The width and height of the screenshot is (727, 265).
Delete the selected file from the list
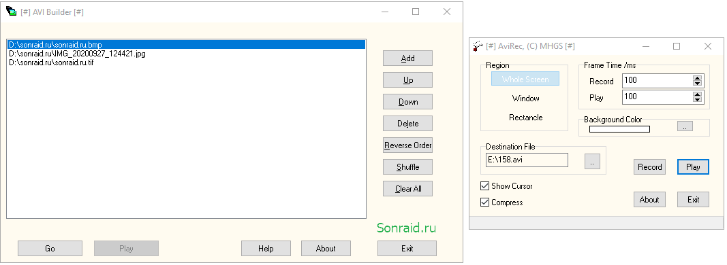coord(407,124)
